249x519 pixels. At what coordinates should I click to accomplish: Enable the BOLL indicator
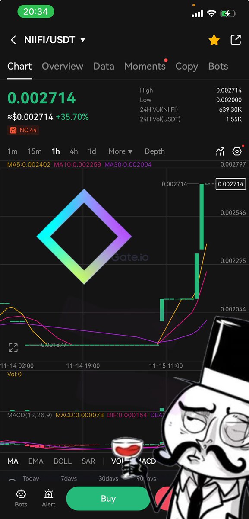click(63, 461)
